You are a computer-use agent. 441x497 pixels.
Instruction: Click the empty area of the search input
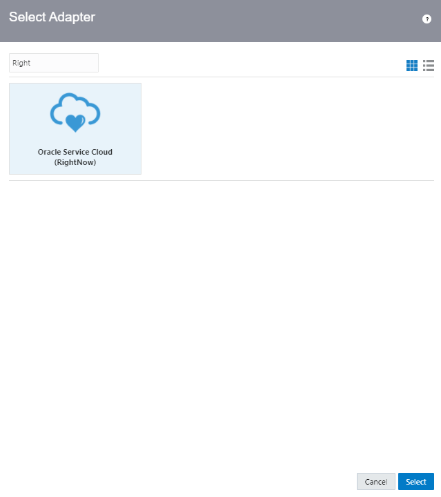(69, 63)
